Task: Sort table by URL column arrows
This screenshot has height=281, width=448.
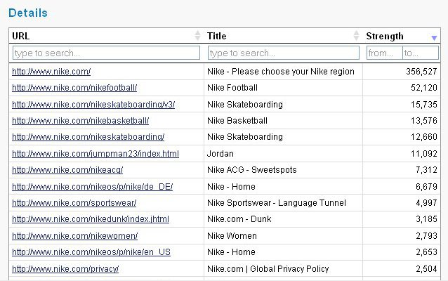Action: (x=197, y=36)
